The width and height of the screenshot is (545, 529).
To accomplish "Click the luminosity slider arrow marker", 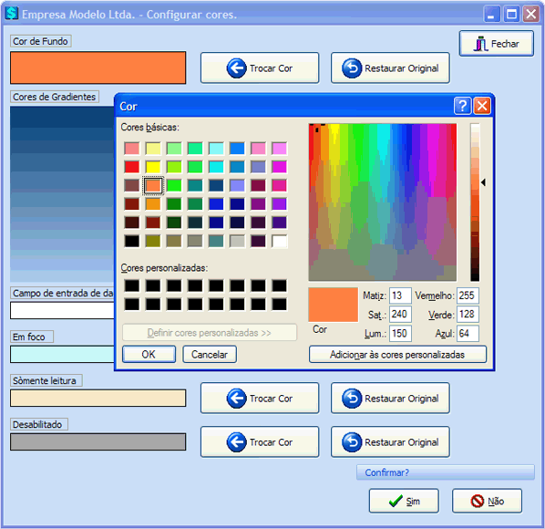I will point(483,182).
